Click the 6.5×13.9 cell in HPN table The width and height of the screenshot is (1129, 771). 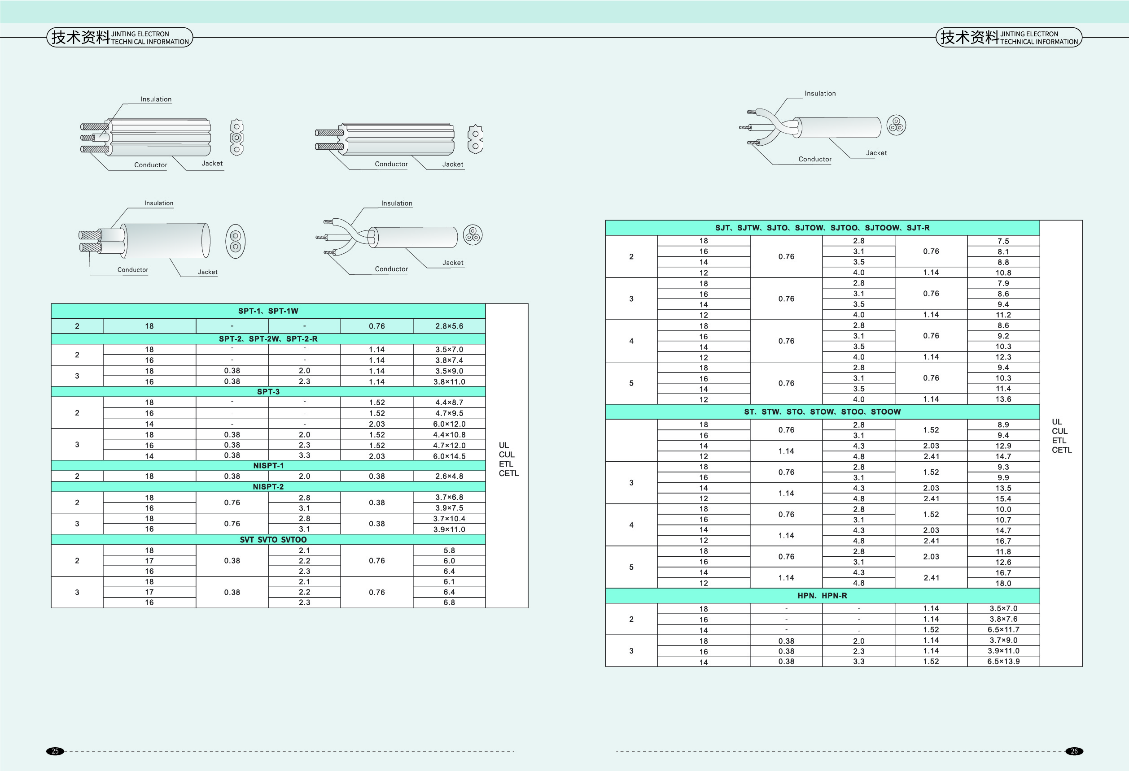pyautogui.click(x=1003, y=661)
